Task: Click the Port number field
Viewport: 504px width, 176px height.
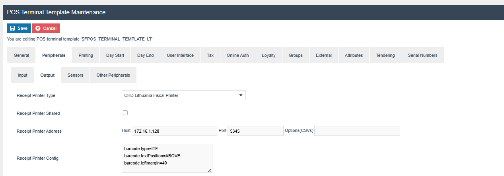Action: click(x=255, y=131)
